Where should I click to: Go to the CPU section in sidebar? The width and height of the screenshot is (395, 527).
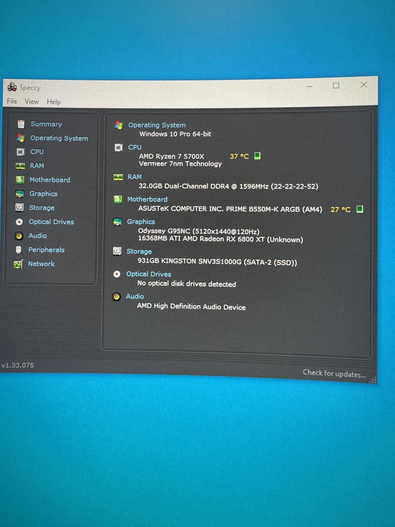pyautogui.click(x=37, y=152)
